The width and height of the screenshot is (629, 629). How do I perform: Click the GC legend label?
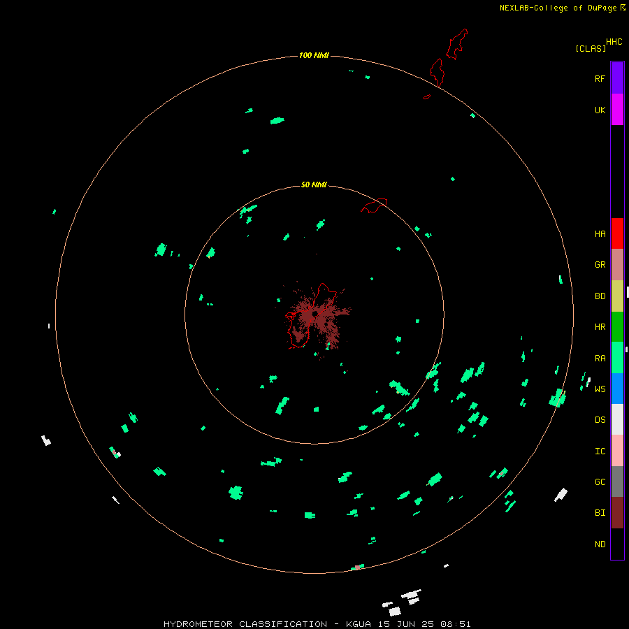click(x=600, y=482)
